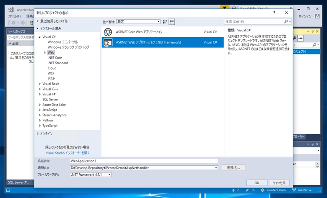Close the lower right properties panel

pos(317,144)
